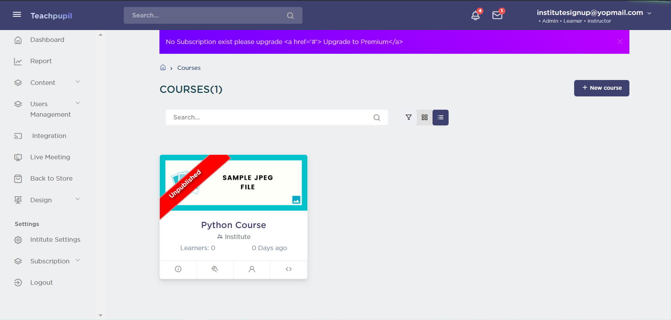Viewport: 671px width, 320px height.
Task: Open the messages envelope icon
Action: pyautogui.click(x=497, y=15)
